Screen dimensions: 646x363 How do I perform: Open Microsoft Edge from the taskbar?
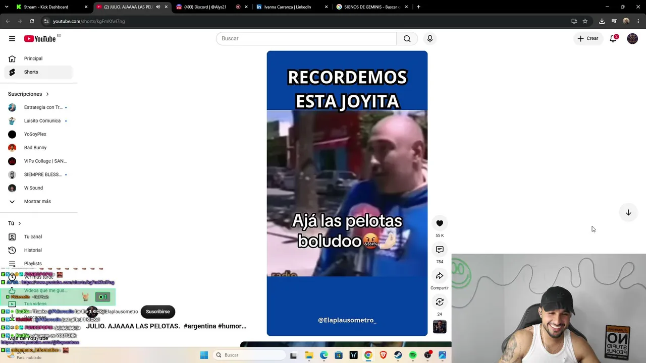pos(324,355)
